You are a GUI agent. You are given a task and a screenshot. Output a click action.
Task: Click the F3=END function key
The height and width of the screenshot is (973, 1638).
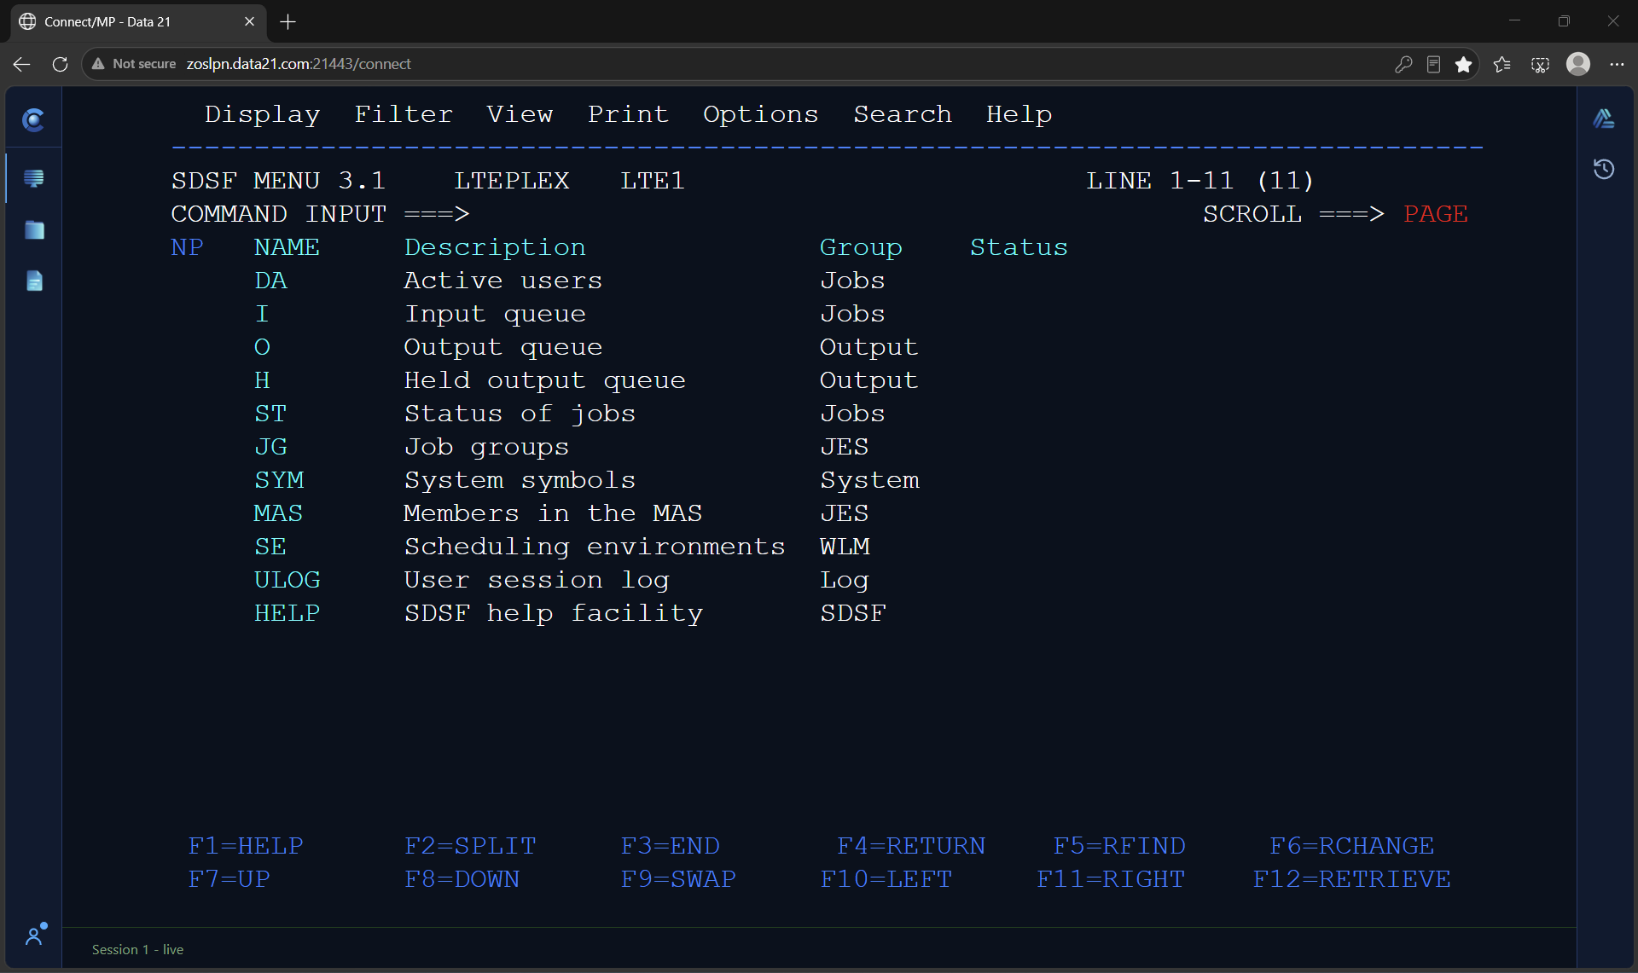click(x=670, y=846)
